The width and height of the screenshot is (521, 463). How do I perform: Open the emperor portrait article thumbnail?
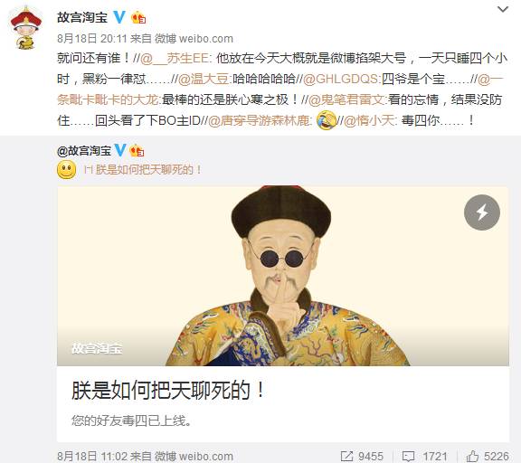(x=283, y=276)
